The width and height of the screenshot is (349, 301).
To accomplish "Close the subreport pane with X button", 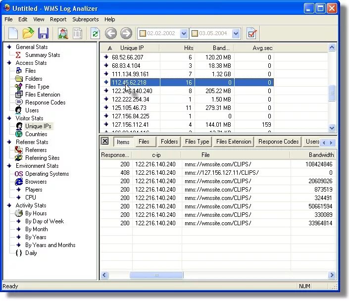I will 105,141.
